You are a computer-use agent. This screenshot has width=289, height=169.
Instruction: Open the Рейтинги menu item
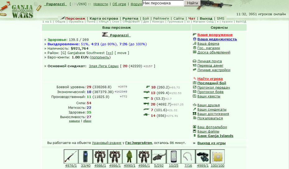[161, 18]
